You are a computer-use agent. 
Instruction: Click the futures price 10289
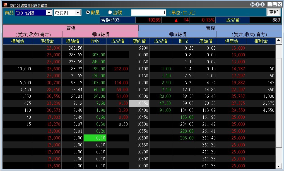[154, 20]
